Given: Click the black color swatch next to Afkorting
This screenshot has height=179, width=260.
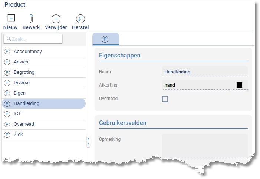Looking at the screenshot, I should click(239, 85).
